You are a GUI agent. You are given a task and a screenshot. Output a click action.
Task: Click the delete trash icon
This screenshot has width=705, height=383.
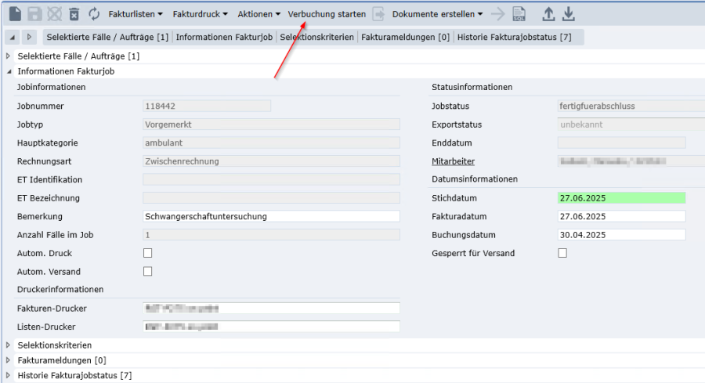tap(74, 14)
